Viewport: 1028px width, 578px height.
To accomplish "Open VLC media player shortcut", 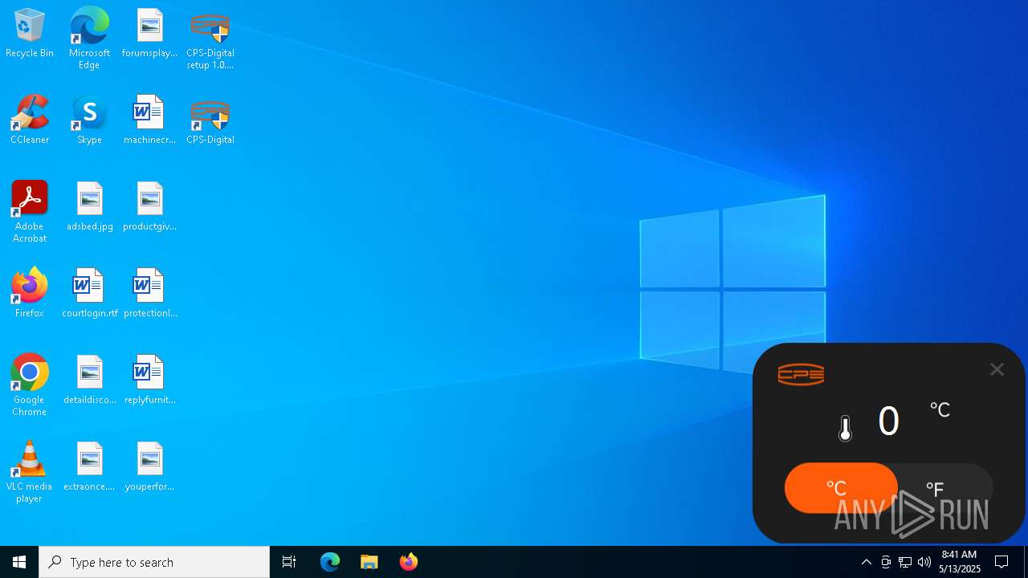I will click(30, 472).
